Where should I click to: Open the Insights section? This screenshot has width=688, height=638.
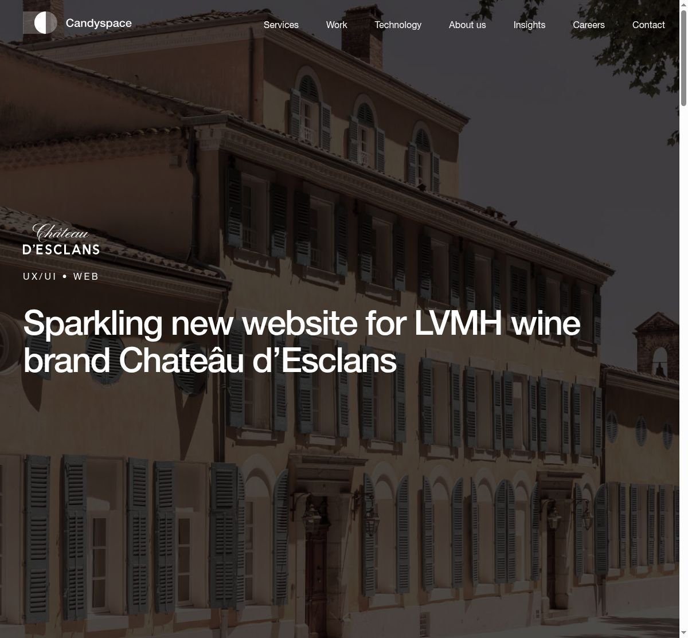[x=529, y=25]
